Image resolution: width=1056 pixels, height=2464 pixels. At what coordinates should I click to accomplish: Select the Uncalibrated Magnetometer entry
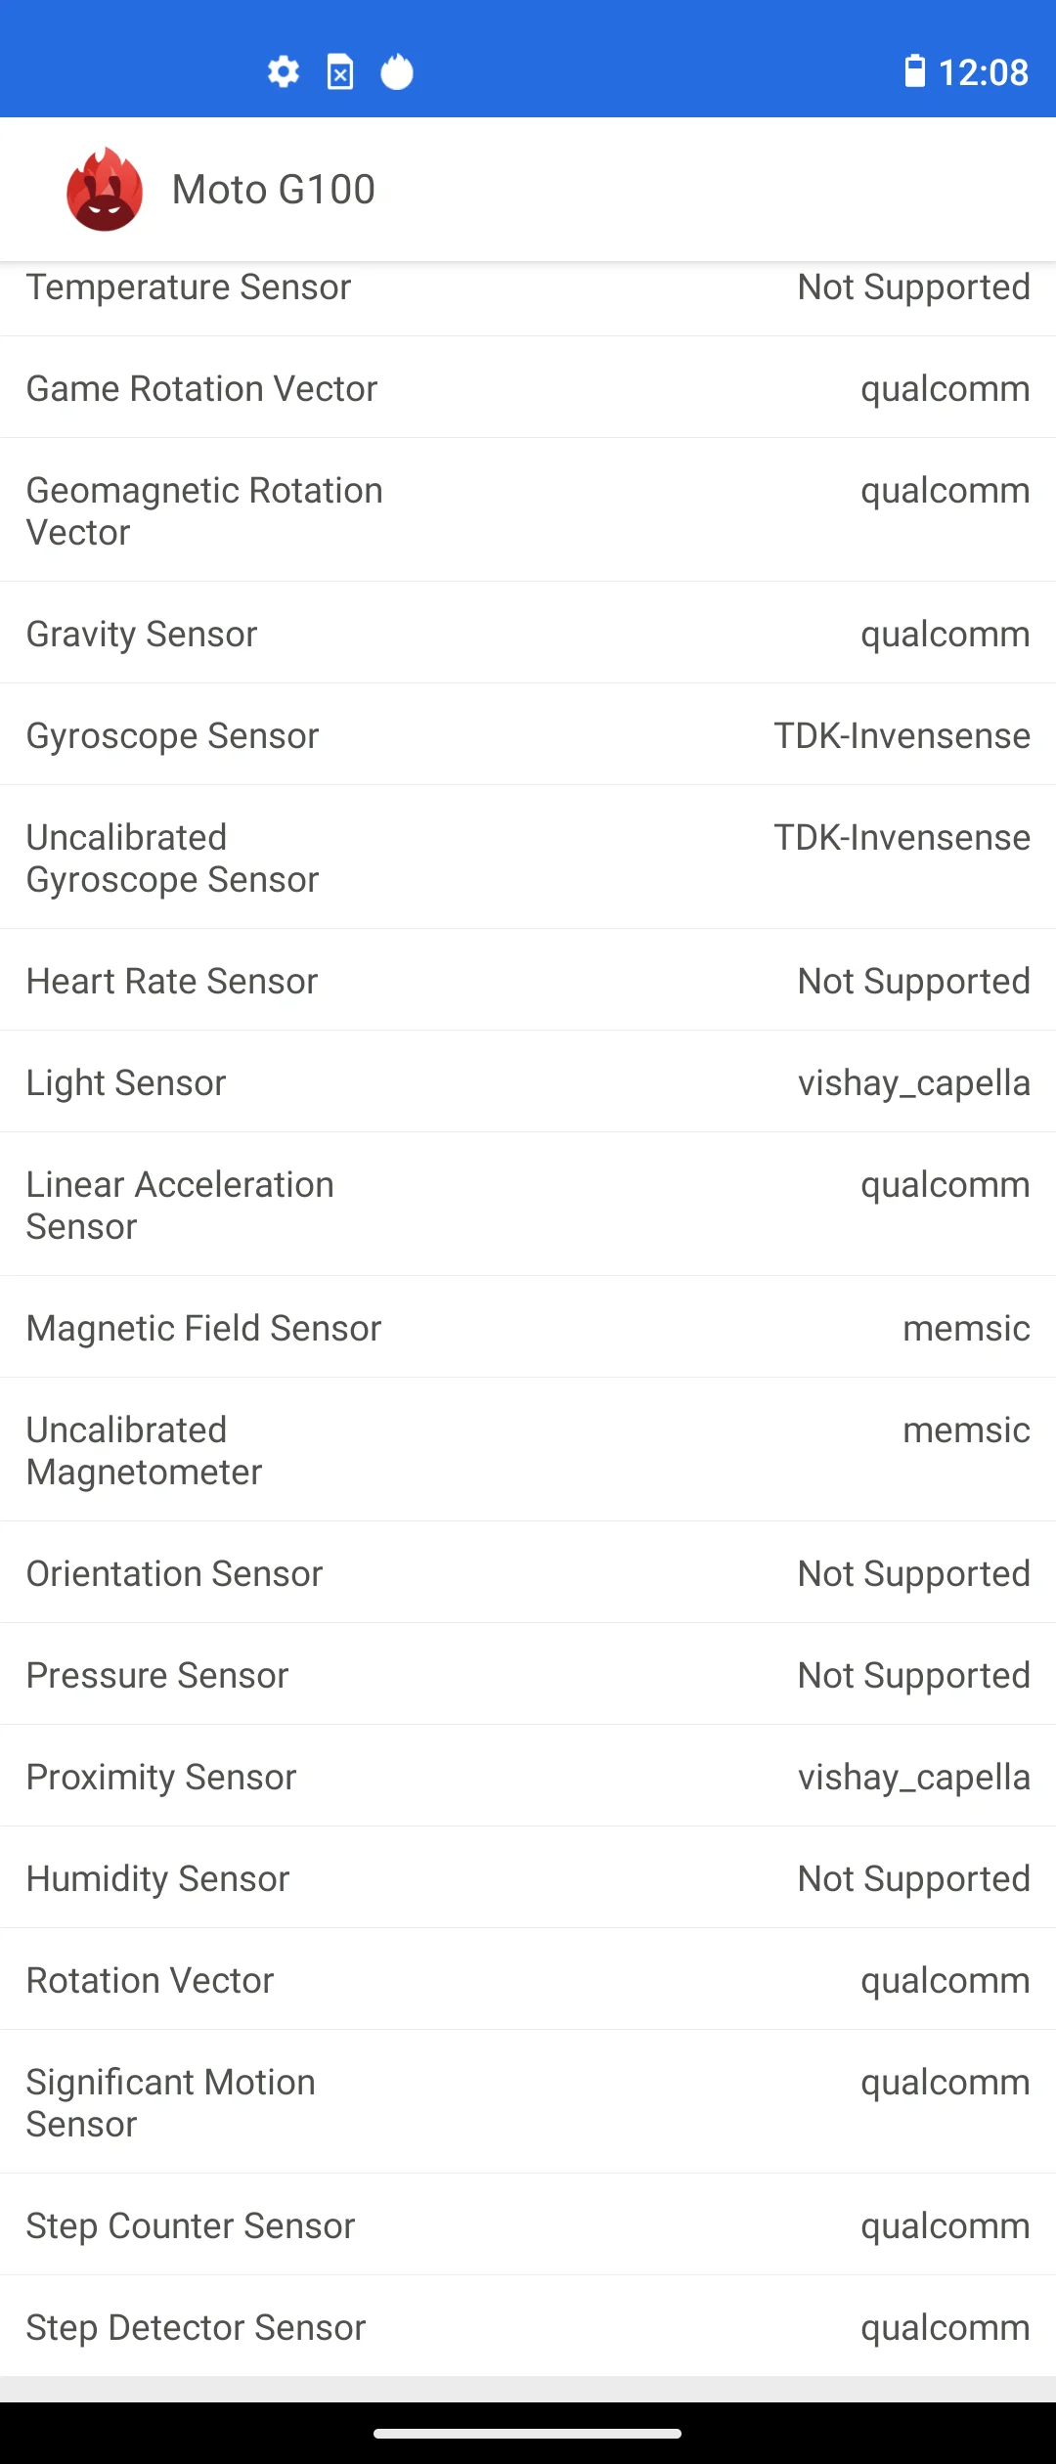pos(528,1450)
